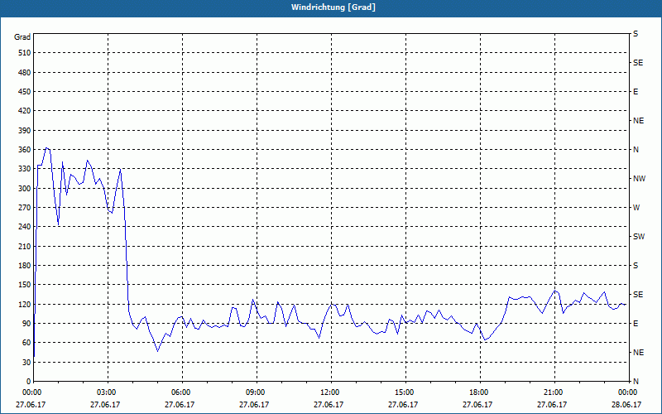Screen dimensions: 662x414
Task: Click the W compass direction label
Action: 636,208
